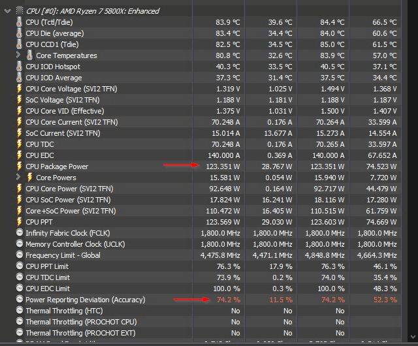Click icon for Thermal Throttling (PROCHOT EXT)
Viewport: 418px width, 346px height.
point(20,332)
